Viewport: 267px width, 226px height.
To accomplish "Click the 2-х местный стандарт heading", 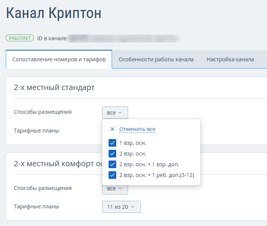I will [54, 87].
